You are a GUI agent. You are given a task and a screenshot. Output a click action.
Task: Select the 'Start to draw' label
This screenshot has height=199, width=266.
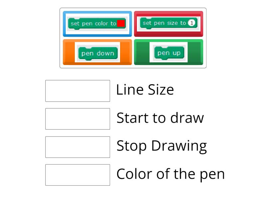[x=161, y=118]
